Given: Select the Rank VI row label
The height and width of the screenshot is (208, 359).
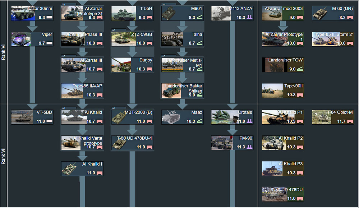Looking at the screenshot, I should click(x=4, y=52).
